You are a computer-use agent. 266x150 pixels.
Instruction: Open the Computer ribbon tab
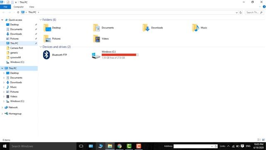pyautogui.click(x=19, y=7)
